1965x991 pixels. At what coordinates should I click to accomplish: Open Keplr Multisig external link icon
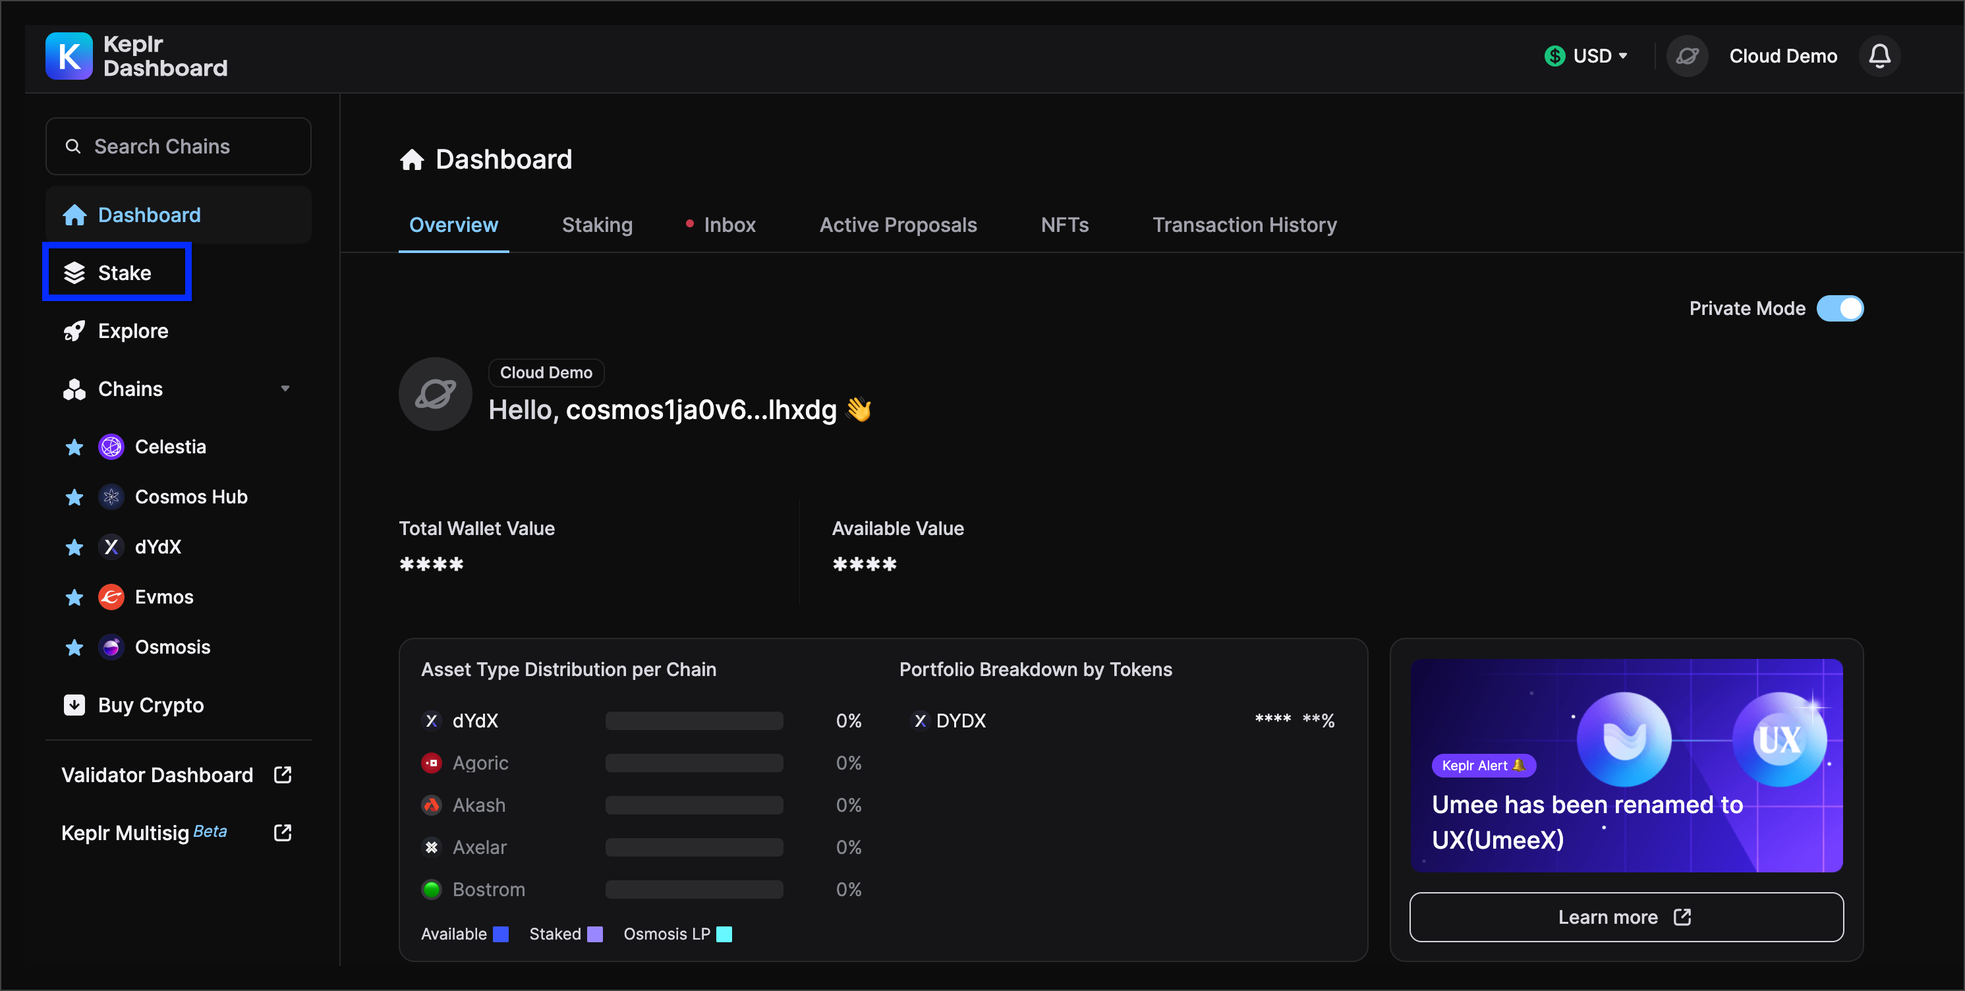click(282, 832)
